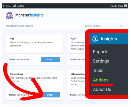Click the eCommerce card status text

pos(78,95)
